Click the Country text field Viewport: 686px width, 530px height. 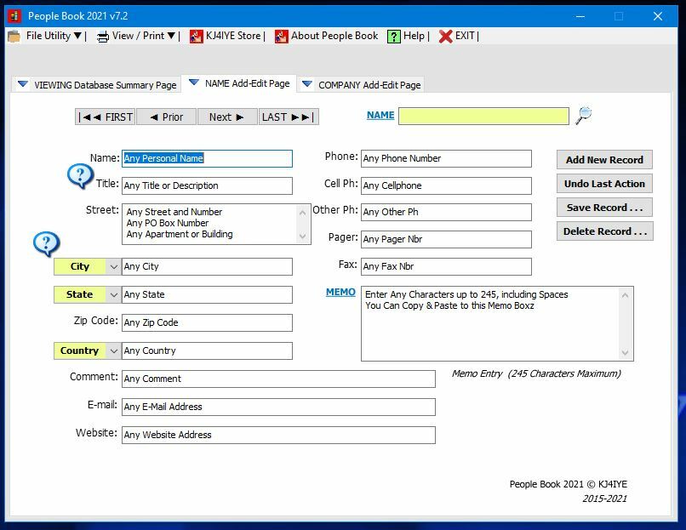207,350
